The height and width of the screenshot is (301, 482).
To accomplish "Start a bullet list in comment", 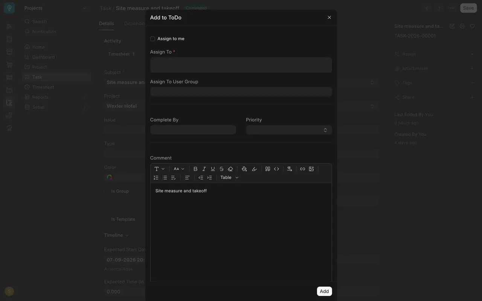I will pyautogui.click(x=165, y=178).
